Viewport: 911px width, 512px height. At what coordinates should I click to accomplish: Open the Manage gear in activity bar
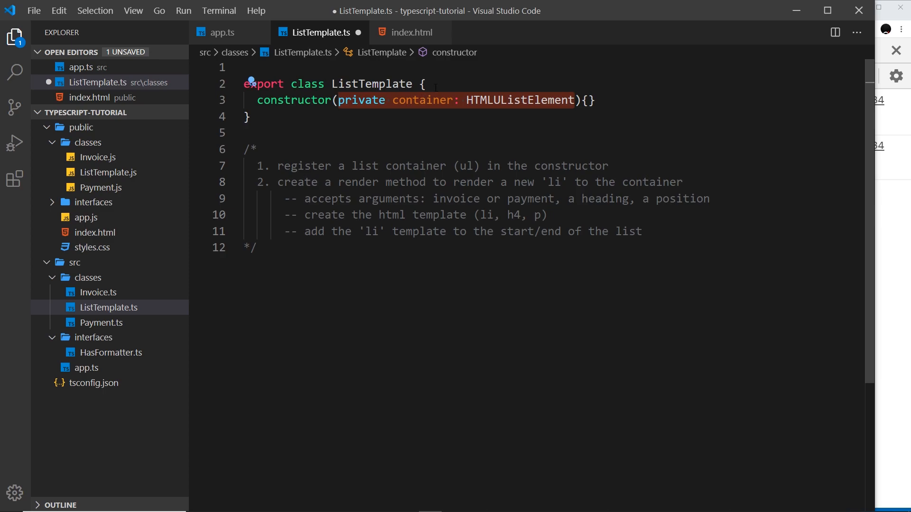(x=15, y=493)
